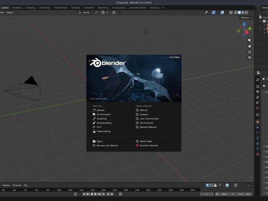Viewport: 268px width, 201px height.
Task: Add a new workspace with plus tab
Action: [x=163, y=8]
